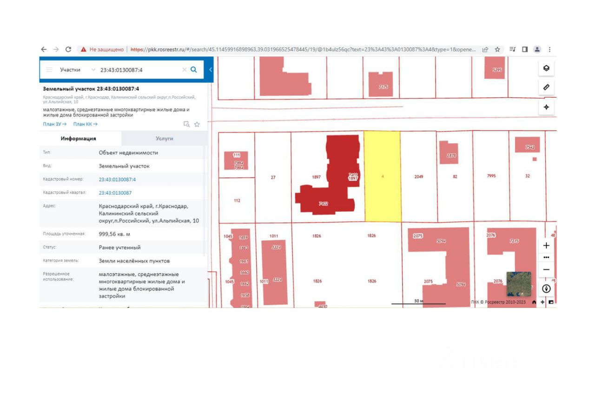Viewport: 595px width, 420px height.
Task: Clear the search field with X
Action: pos(184,70)
